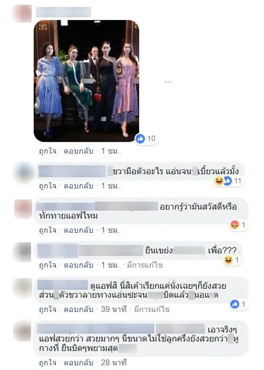Open the มีการแก้ไข edit history on the ยืนเขย่ง comment
This screenshot has width=264, height=370.
click(x=145, y=265)
